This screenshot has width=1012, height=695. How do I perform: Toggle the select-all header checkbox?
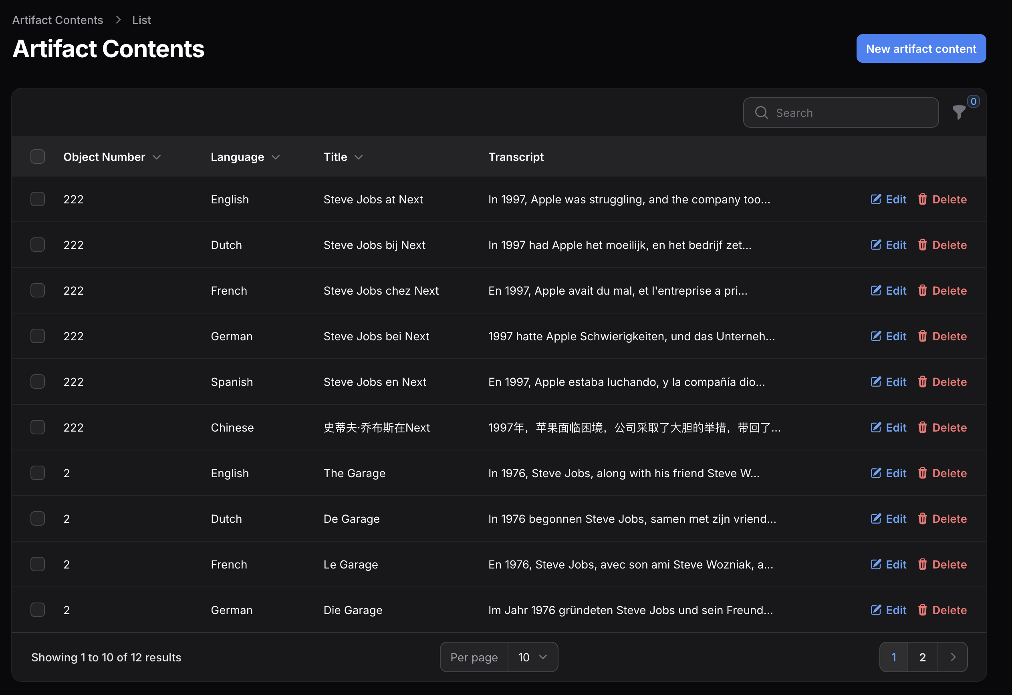tap(38, 157)
